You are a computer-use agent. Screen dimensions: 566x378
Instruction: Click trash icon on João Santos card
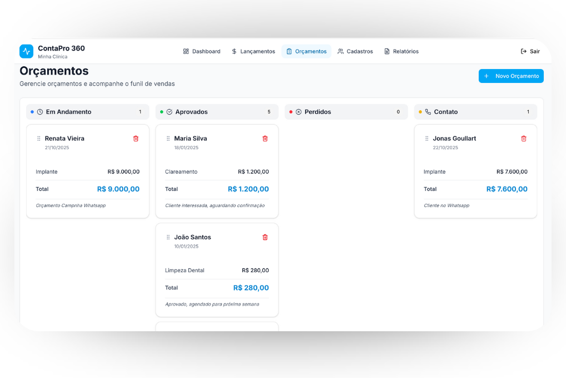point(265,237)
